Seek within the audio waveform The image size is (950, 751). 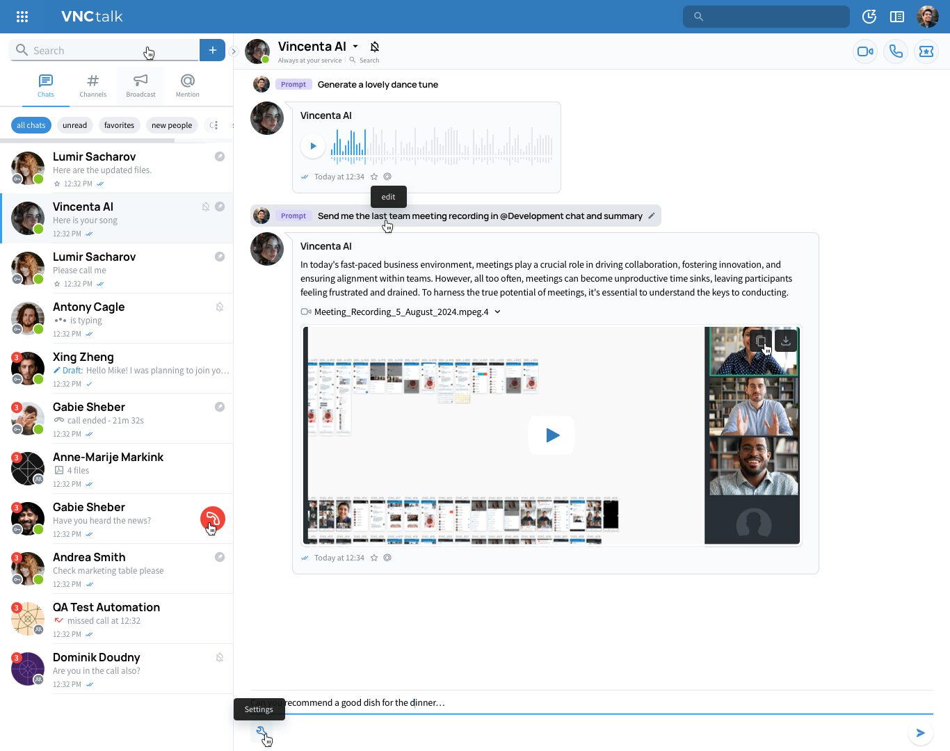pyautogui.click(x=442, y=146)
